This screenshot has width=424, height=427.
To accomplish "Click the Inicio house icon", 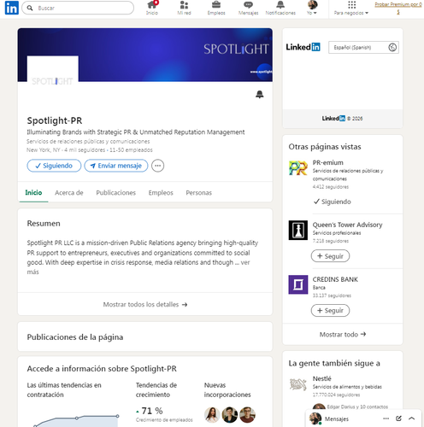I will pyautogui.click(x=152, y=5).
